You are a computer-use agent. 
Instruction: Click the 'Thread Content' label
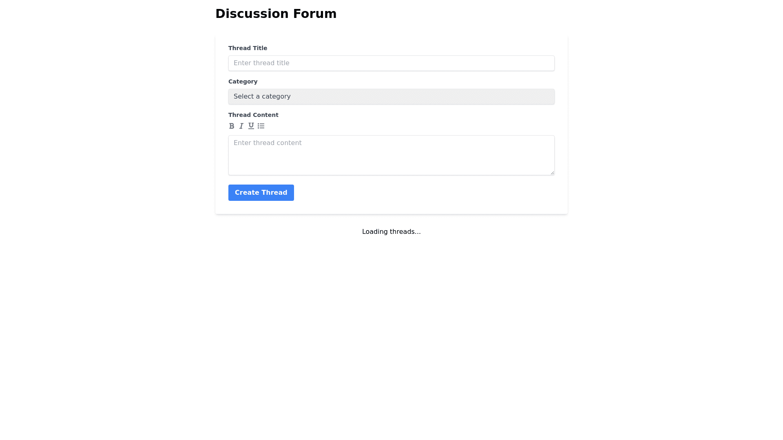(253, 115)
